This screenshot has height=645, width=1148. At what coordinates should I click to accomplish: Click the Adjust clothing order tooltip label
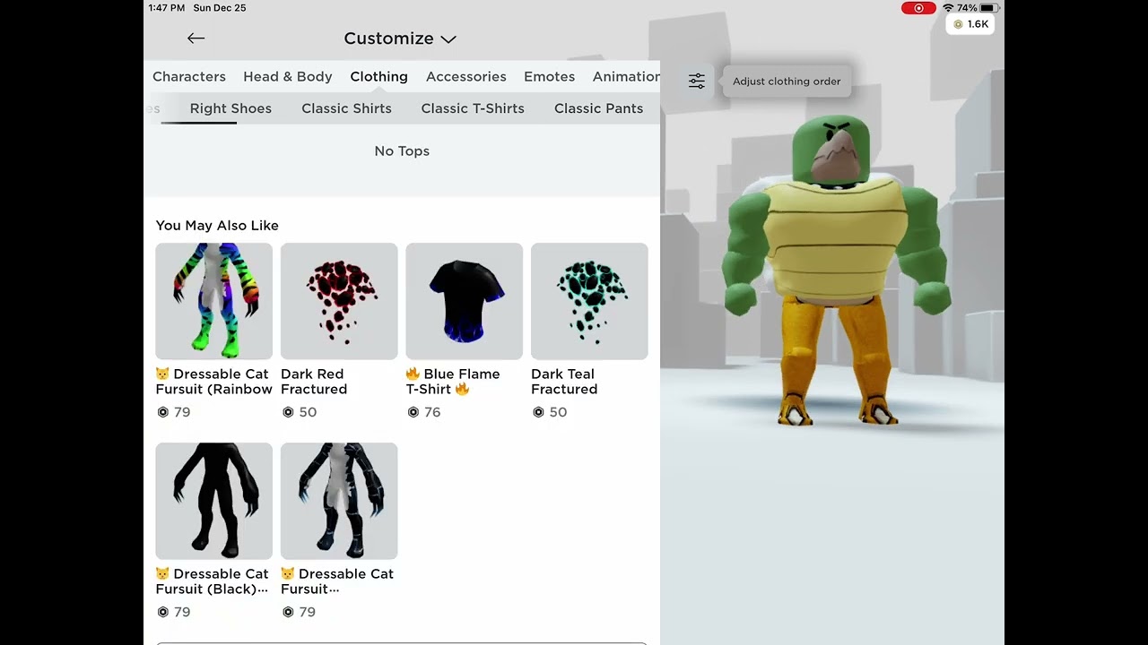pos(787,82)
